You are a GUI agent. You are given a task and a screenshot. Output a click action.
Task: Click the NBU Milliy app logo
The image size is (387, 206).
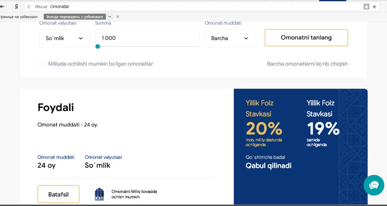(x=99, y=194)
